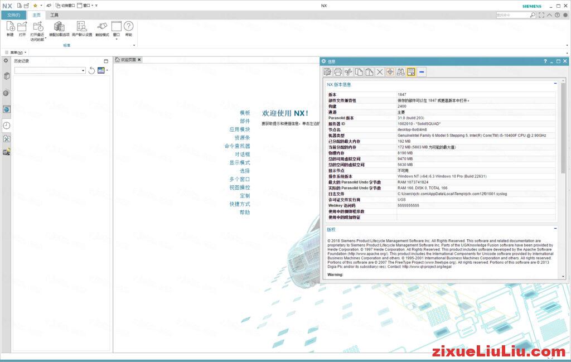Open 用户默认设置 user defaults settings
This screenshot has width=571, height=362.
tap(82, 27)
